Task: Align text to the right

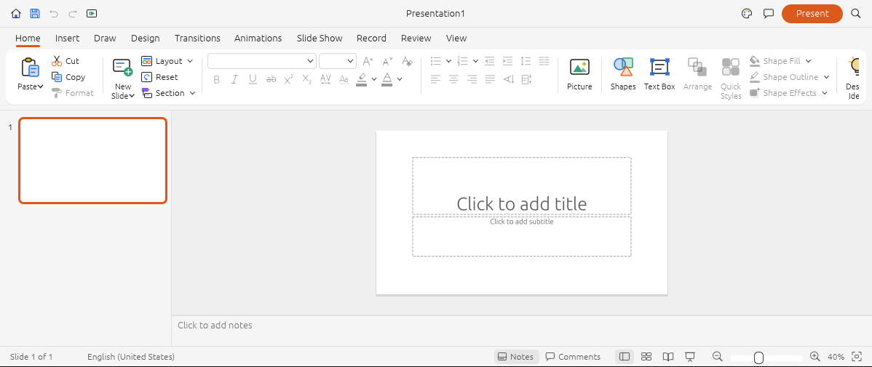Action: [472, 79]
